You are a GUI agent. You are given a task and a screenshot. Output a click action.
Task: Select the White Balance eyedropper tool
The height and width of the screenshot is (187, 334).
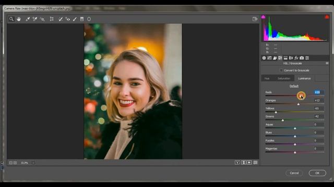28,19
